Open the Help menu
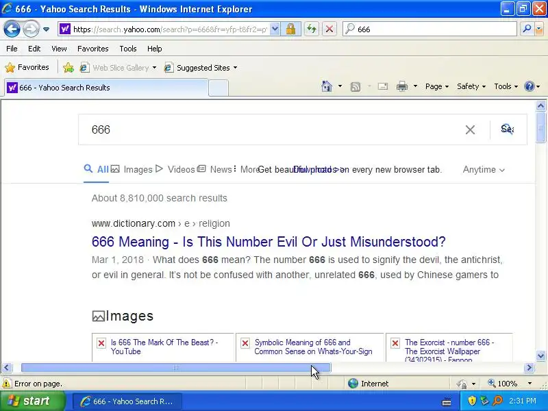This screenshot has height=411, width=548. point(155,49)
